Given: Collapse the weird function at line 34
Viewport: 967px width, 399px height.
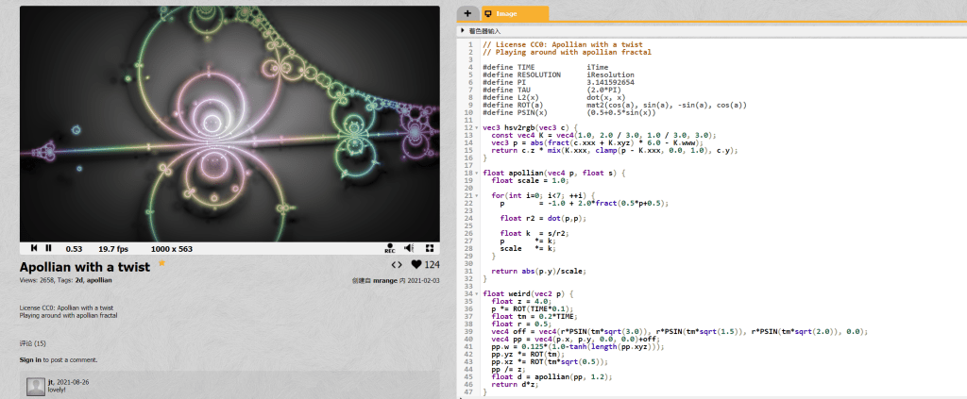Looking at the screenshot, I should click(477, 293).
